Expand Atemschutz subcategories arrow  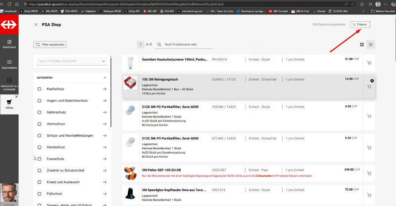point(104,124)
